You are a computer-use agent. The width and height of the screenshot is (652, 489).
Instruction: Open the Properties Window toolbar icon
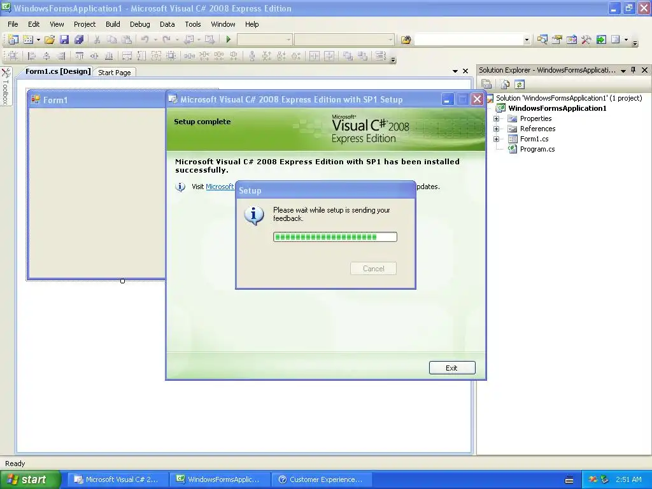556,39
